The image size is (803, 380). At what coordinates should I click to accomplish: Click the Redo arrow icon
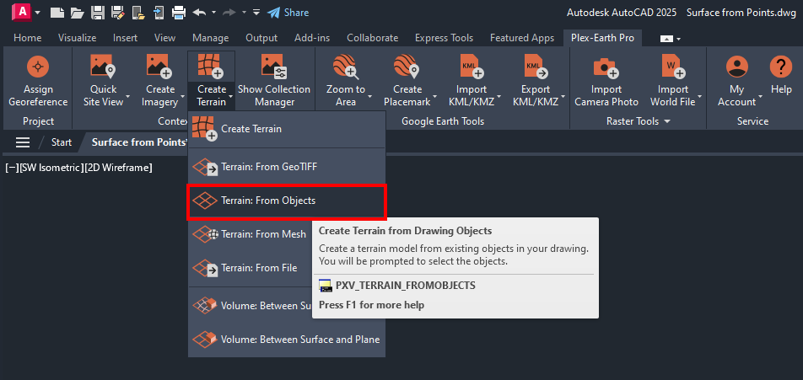point(229,12)
